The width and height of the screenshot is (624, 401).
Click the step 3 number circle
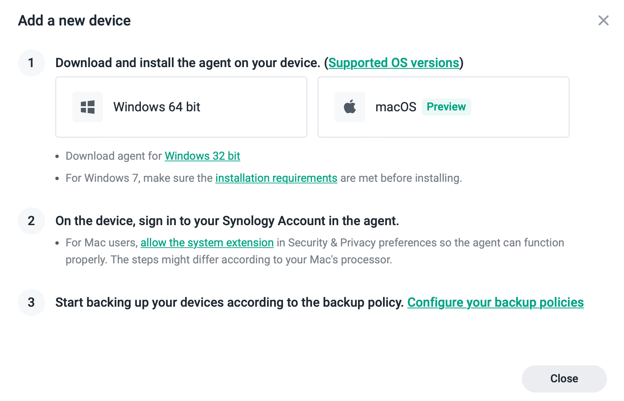coord(31,302)
